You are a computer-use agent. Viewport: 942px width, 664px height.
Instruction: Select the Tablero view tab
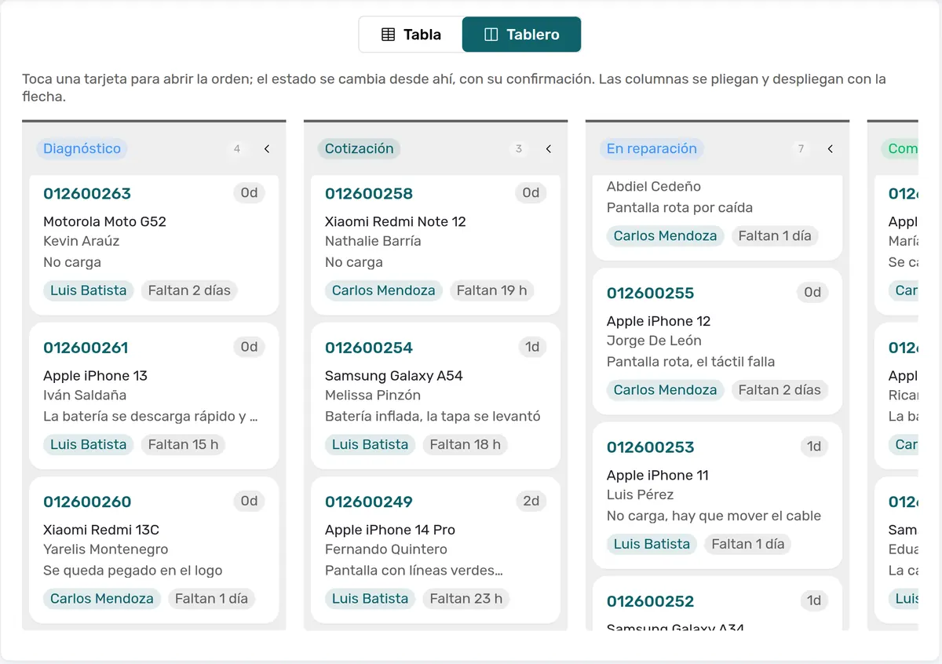coord(522,35)
